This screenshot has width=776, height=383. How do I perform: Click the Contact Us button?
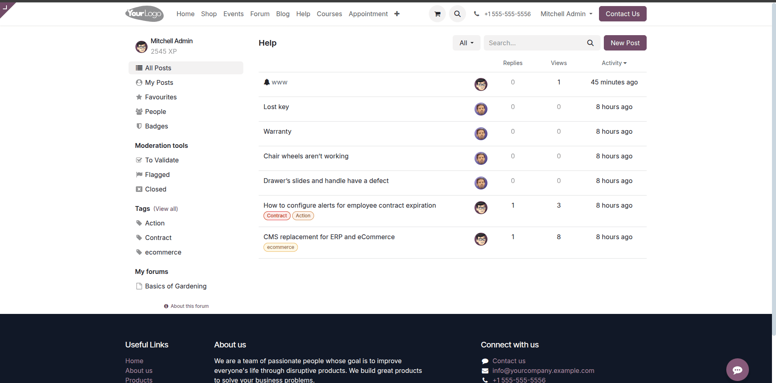[x=622, y=14]
